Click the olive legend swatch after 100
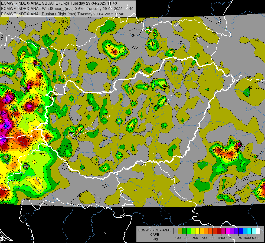 pos(180,231)
